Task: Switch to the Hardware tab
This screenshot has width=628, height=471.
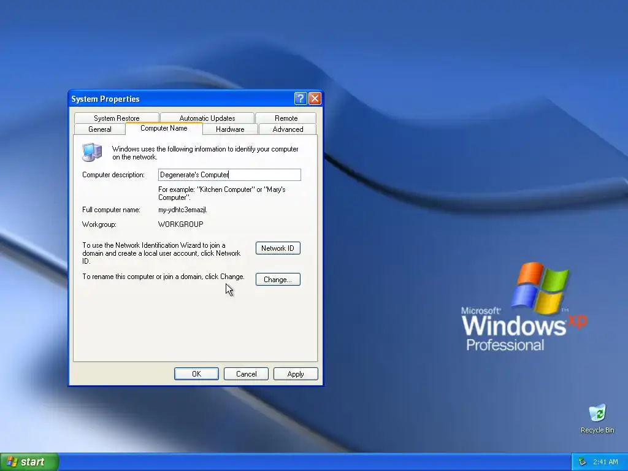Action: (x=230, y=129)
